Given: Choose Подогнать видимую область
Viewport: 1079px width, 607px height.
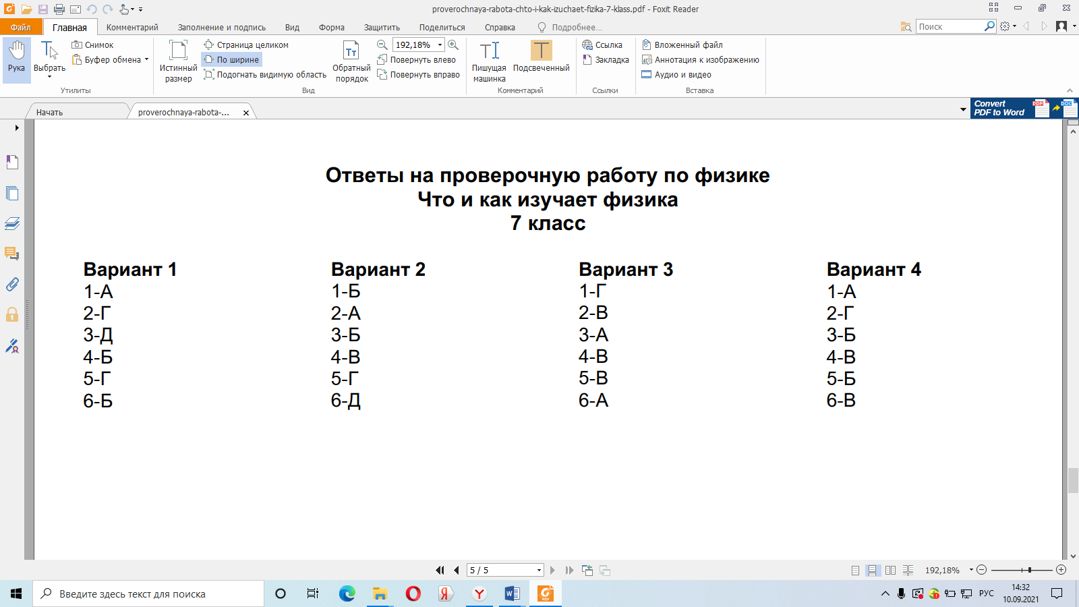Looking at the screenshot, I should (x=265, y=75).
